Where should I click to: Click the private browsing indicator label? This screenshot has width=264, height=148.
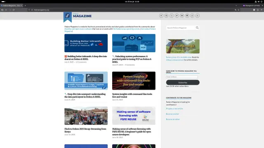point(251,5)
